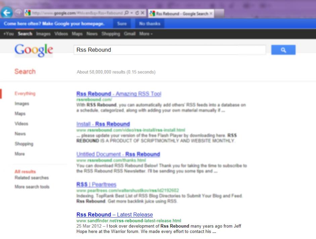Select Everything in the left sidebar
Image resolution: width=316 pixels, height=239 pixels.
(x=25, y=93)
